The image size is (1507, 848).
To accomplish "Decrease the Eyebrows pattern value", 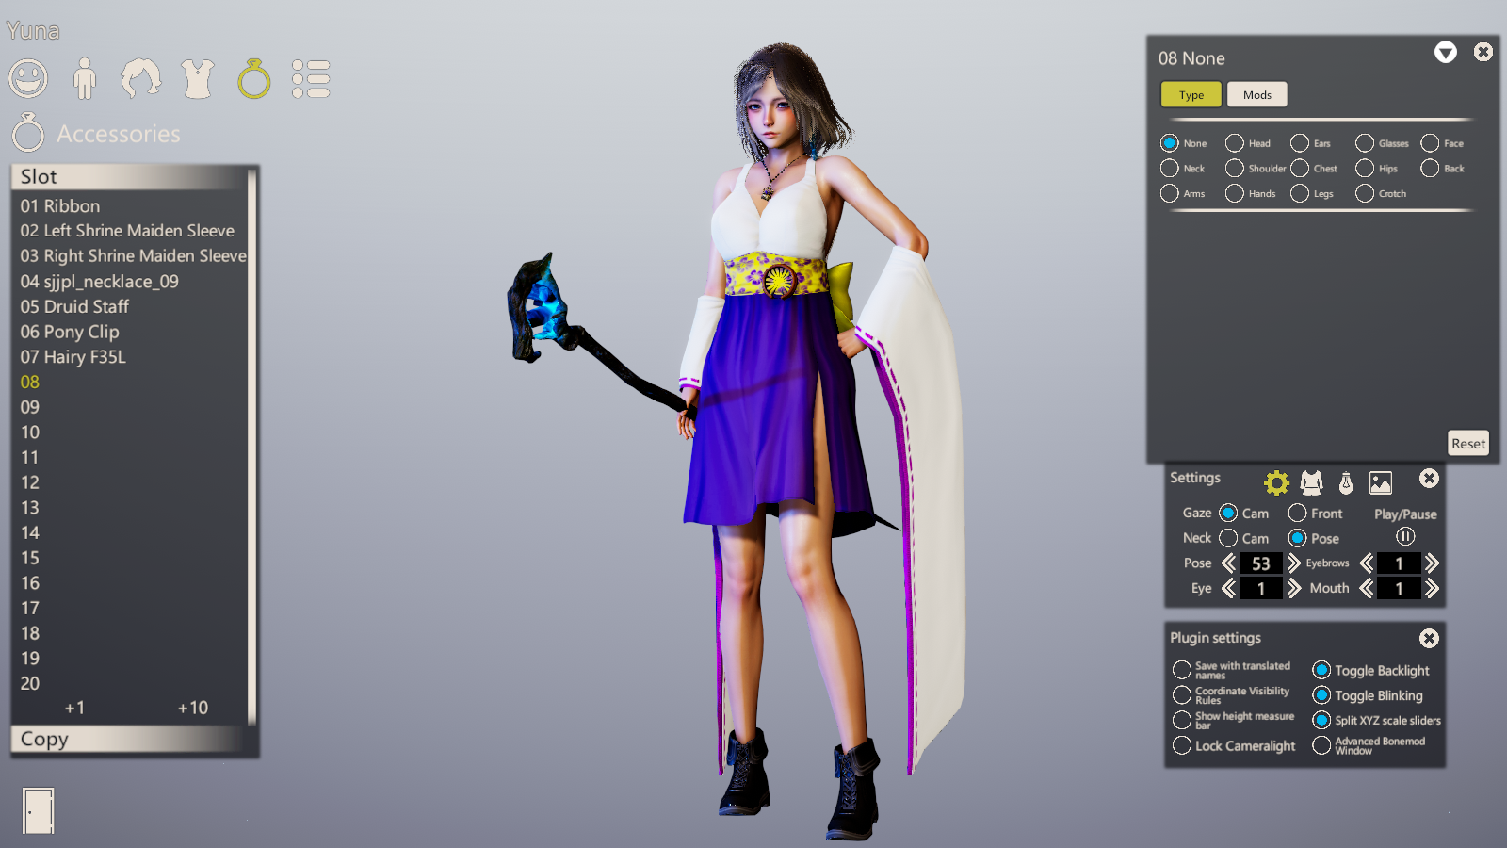I will [1366, 563].
